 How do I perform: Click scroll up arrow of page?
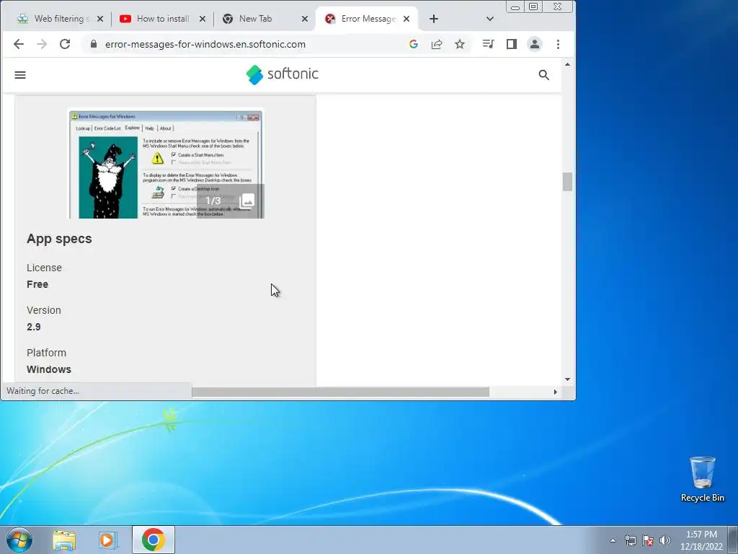[x=568, y=64]
